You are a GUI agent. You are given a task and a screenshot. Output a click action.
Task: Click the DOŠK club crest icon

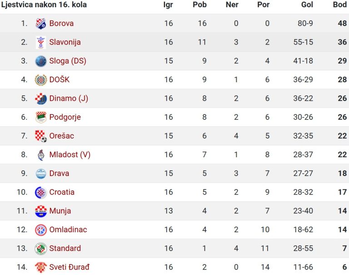click(x=41, y=80)
